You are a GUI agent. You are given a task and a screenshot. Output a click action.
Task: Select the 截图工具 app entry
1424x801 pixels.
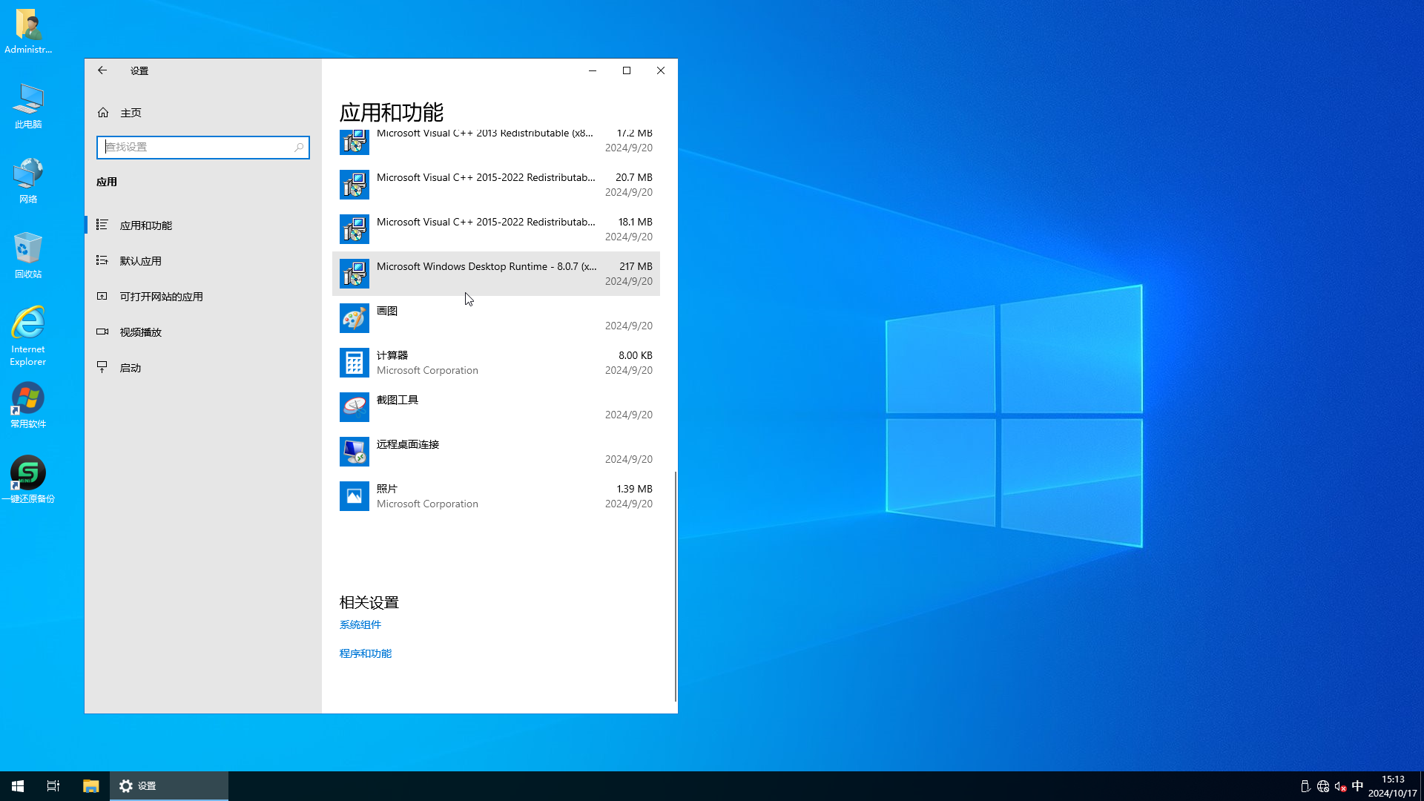[x=496, y=407]
